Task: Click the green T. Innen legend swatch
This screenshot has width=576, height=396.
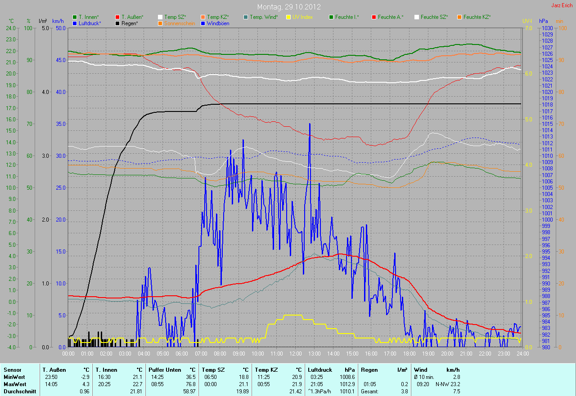Action: pos(75,17)
